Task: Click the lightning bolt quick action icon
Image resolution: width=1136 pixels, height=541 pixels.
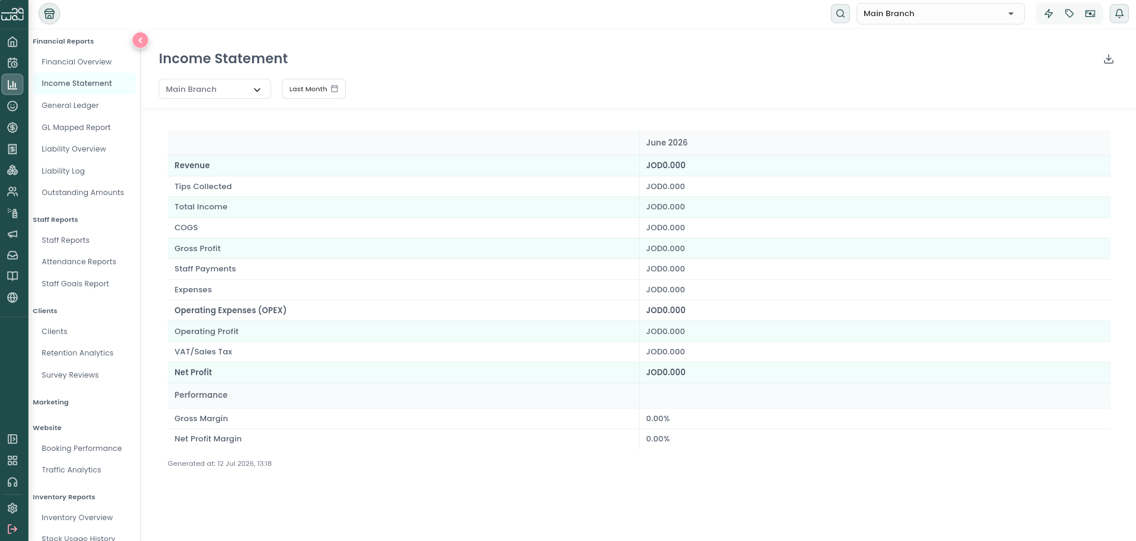Action: coord(1049,14)
